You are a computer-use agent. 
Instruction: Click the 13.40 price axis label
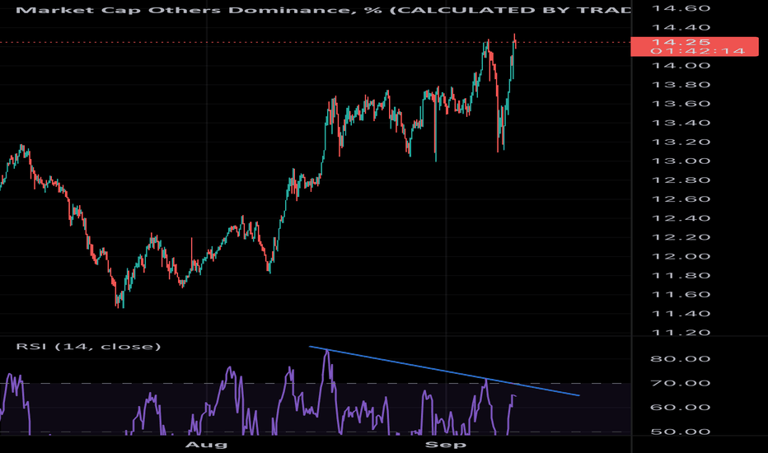coord(681,123)
